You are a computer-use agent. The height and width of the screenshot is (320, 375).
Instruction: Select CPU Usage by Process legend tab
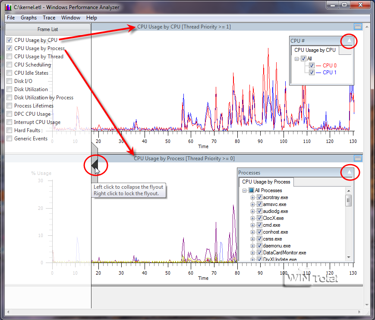pyautogui.click(x=266, y=182)
